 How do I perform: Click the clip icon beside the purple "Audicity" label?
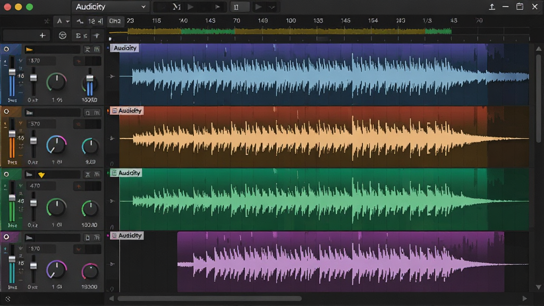tap(114, 236)
